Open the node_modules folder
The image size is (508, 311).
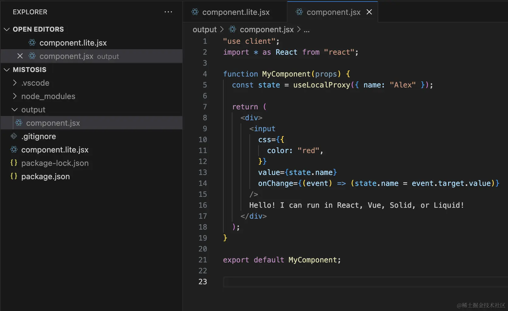92,96
